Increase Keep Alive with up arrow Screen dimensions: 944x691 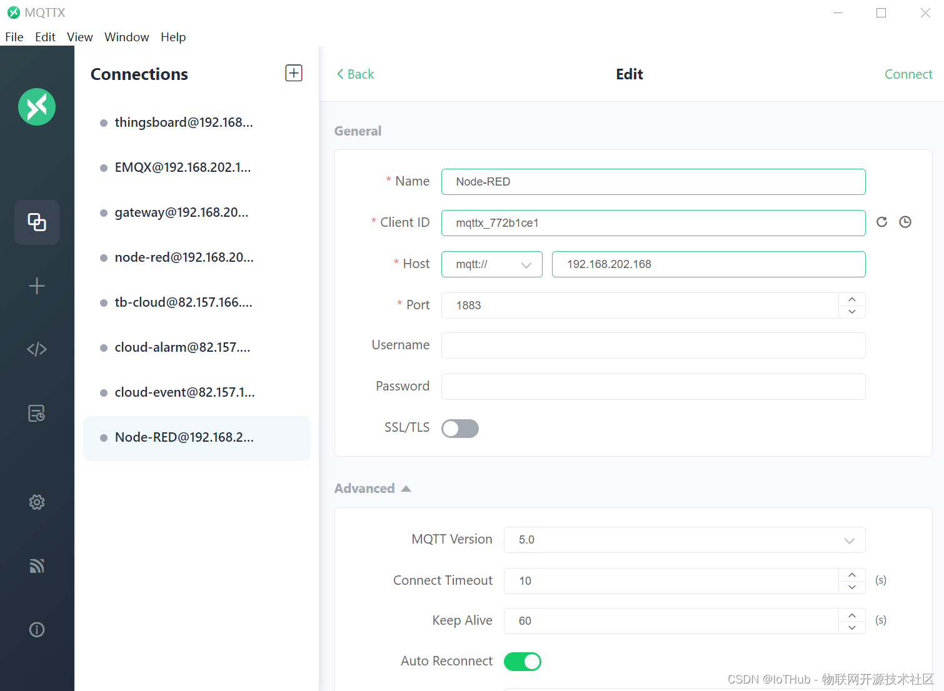pyautogui.click(x=852, y=615)
